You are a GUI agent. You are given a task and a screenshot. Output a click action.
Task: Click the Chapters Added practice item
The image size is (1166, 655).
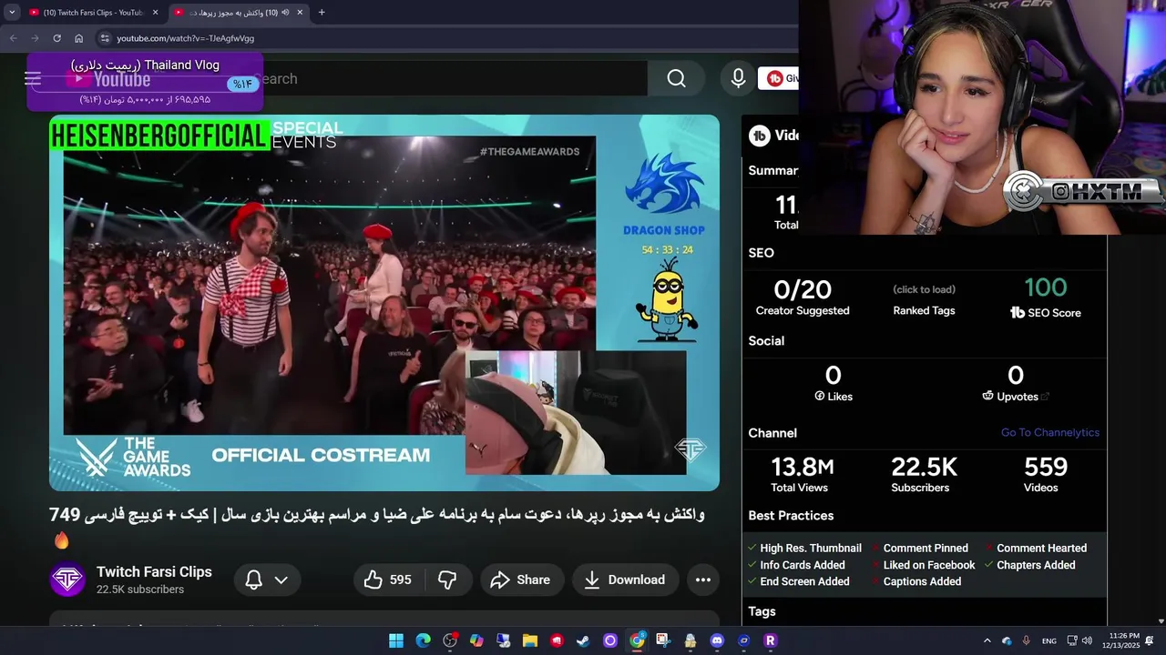(1030, 565)
